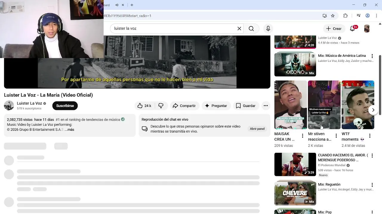This screenshot has width=382, height=214.
Task: Open options for WTF moments short
Action: coord(370,136)
